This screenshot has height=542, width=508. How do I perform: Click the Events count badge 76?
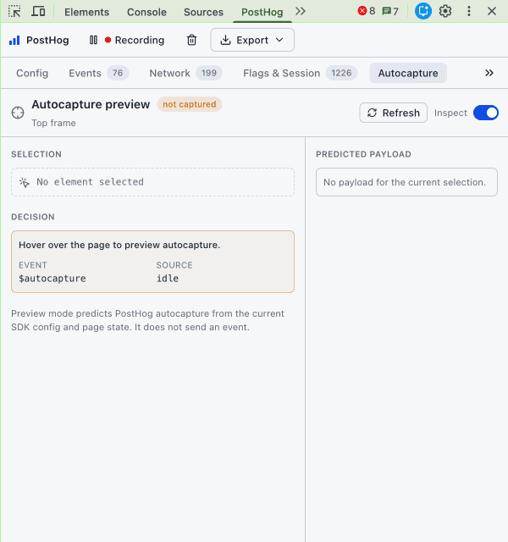[118, 73]
